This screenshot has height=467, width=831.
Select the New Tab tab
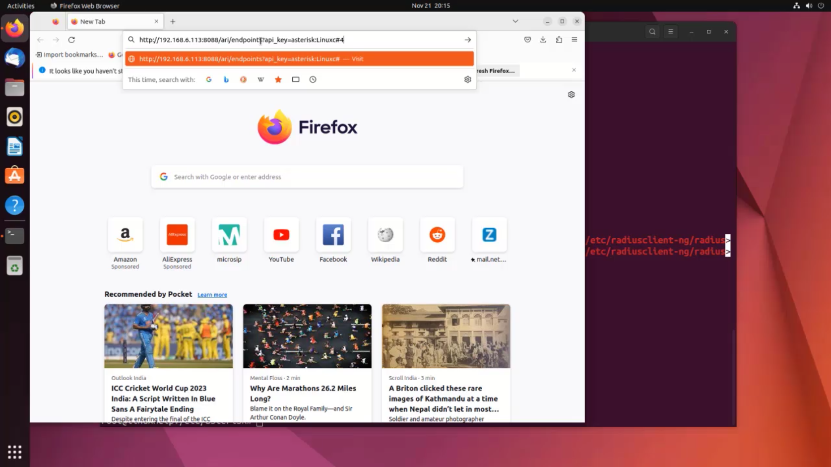point(115,21)
